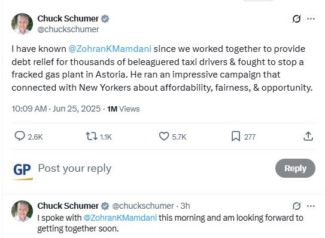The width and height of the screenshot is (325, 238).
Task: Open Chuck Schumer's avatar on the reply
Action: tap(22, 211)
